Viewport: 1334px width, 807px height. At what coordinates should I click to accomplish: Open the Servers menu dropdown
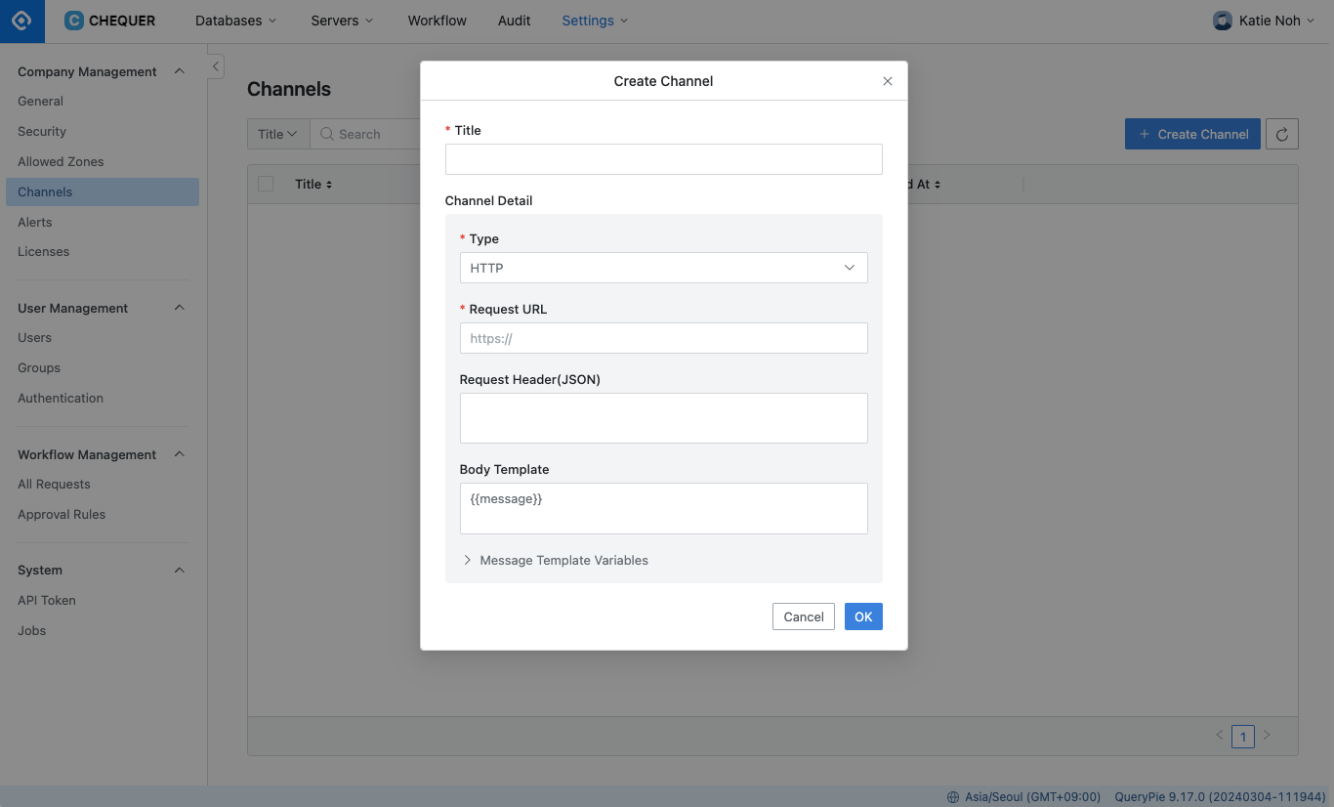pyautogui.click(x=342, y=21)
